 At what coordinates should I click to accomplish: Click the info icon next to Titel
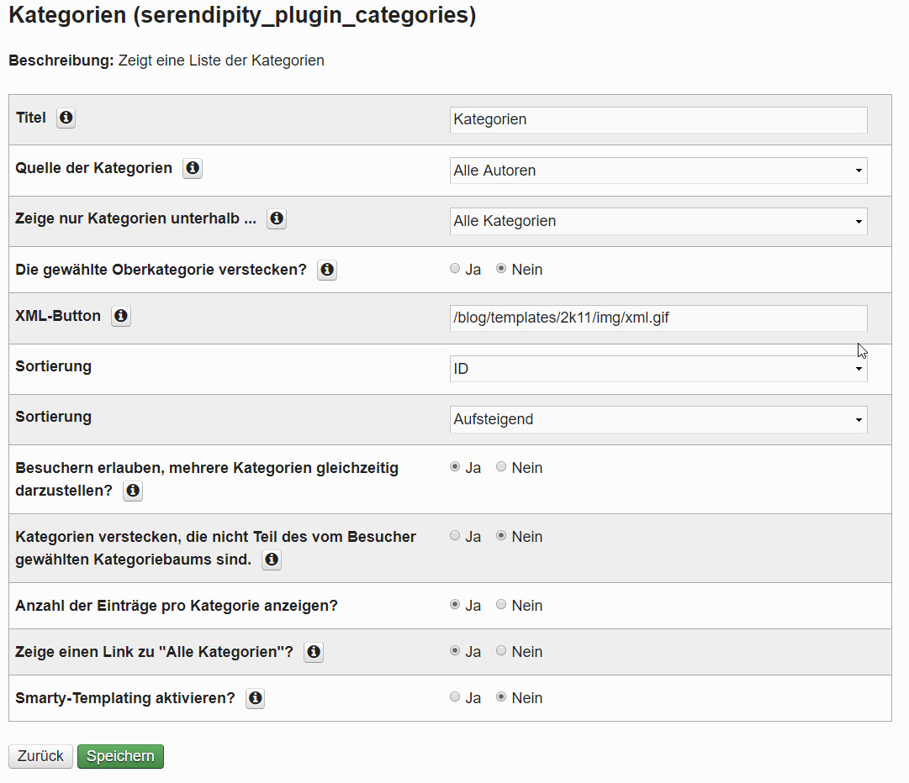point(66,118)
